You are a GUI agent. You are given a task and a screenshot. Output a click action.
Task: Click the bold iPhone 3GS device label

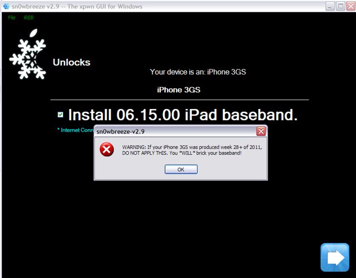point(179,90)
